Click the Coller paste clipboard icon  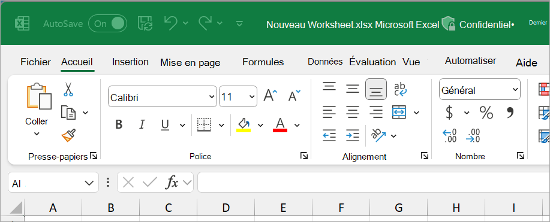click(x=39, y=96)
